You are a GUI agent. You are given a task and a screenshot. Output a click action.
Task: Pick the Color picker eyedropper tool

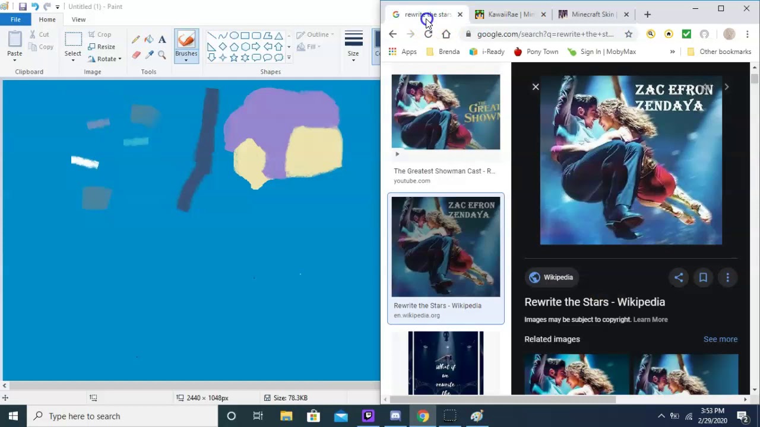[x=149, y=55]
